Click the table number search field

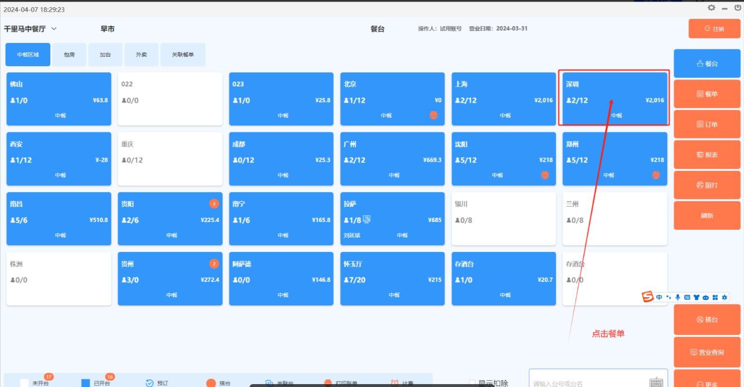[x=589, y=383]
